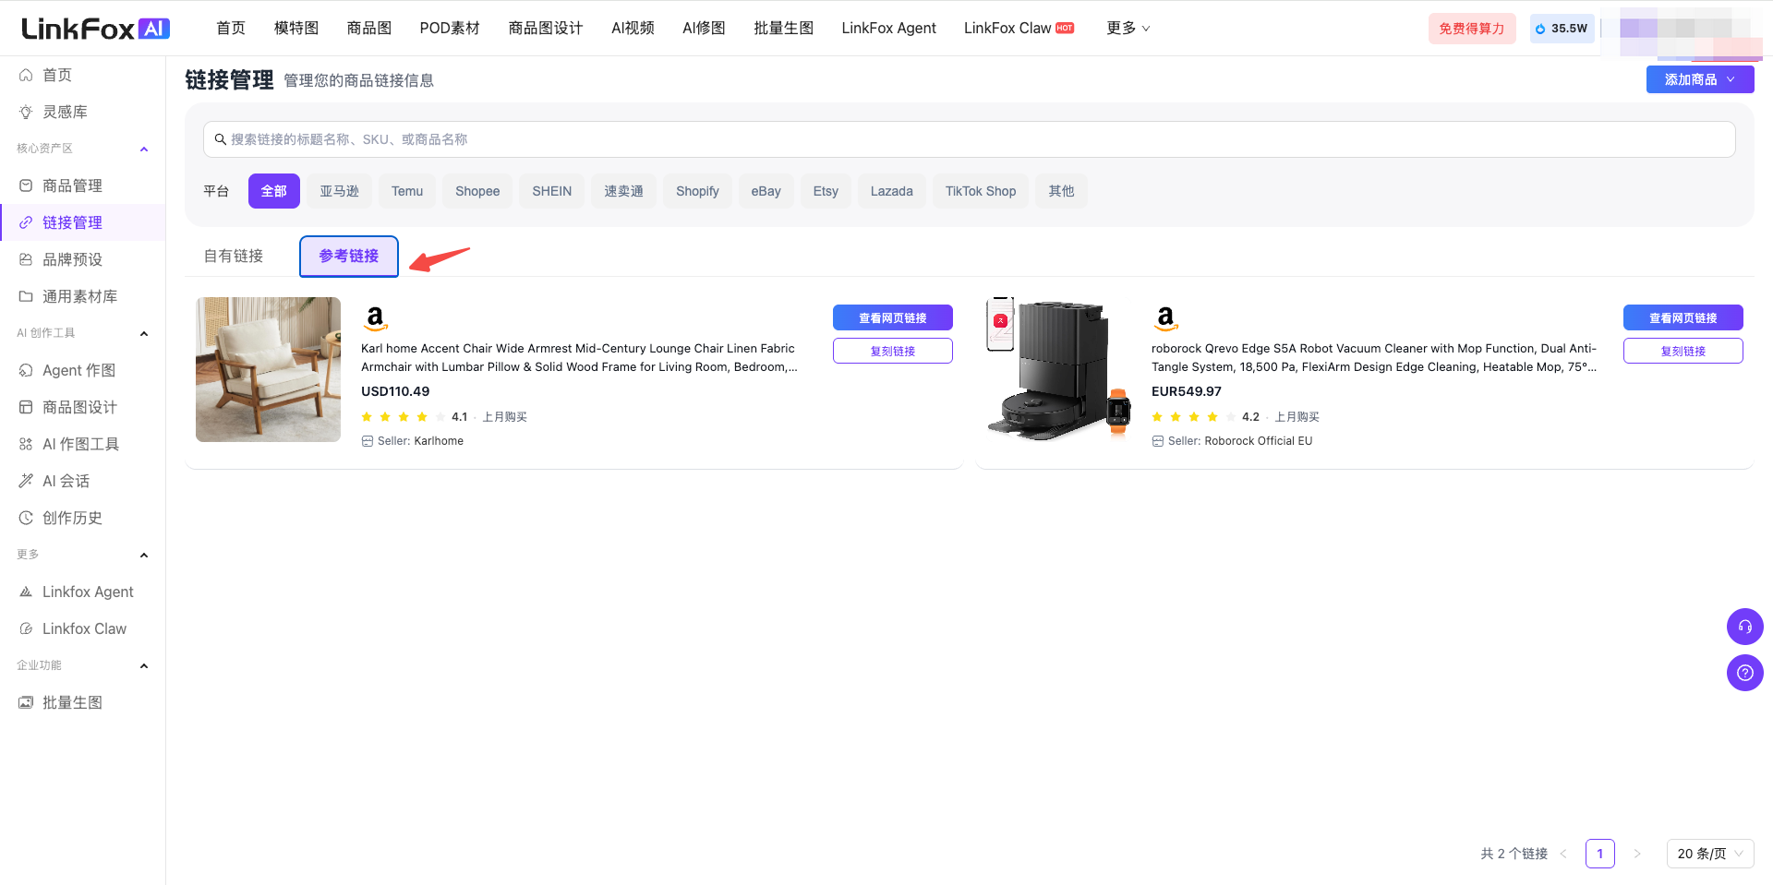Click 查看网页链接 for Karl home chair
The image size is (1773, 885).
point(893,317)
